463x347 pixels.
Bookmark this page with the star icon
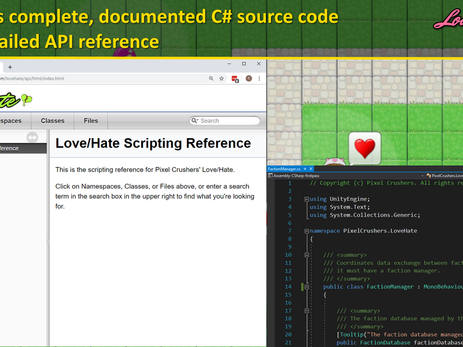pyautogui.click(x=222, y=79)
